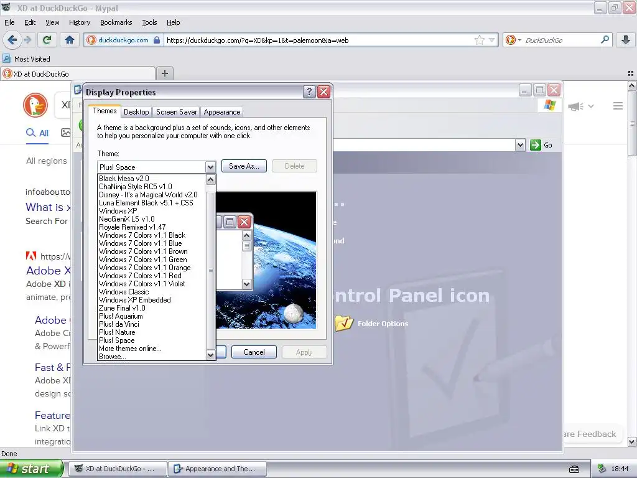Click the XD at DuckDuckGo browser tab

point(78,73)
